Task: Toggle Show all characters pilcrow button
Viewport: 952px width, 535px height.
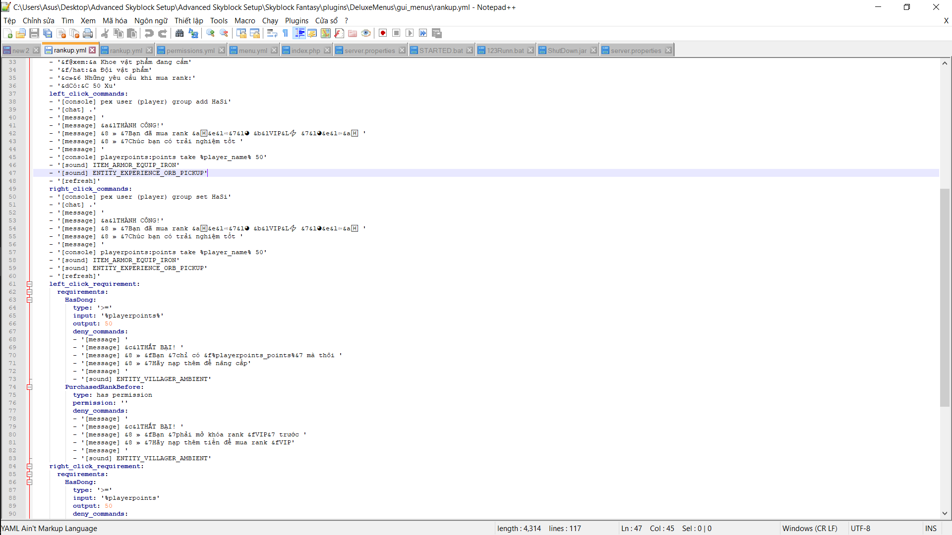Action: click(x=286, y=33)
